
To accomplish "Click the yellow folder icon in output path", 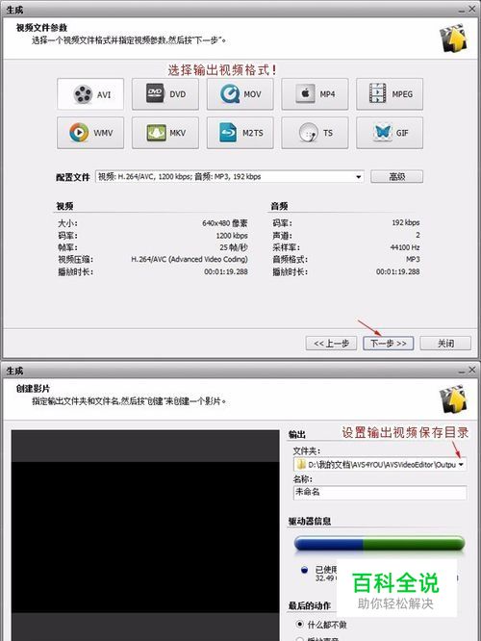I will pos(301,465).
